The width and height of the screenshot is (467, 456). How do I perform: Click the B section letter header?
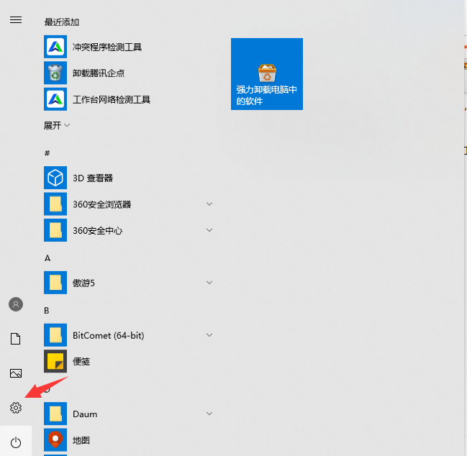point(47,311)
